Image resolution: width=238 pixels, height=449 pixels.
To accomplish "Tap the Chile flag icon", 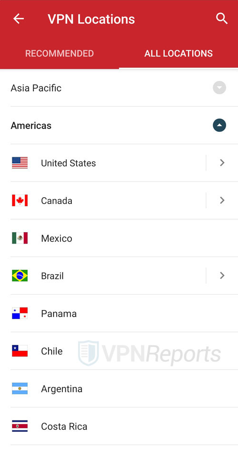I will coord(20,351).
